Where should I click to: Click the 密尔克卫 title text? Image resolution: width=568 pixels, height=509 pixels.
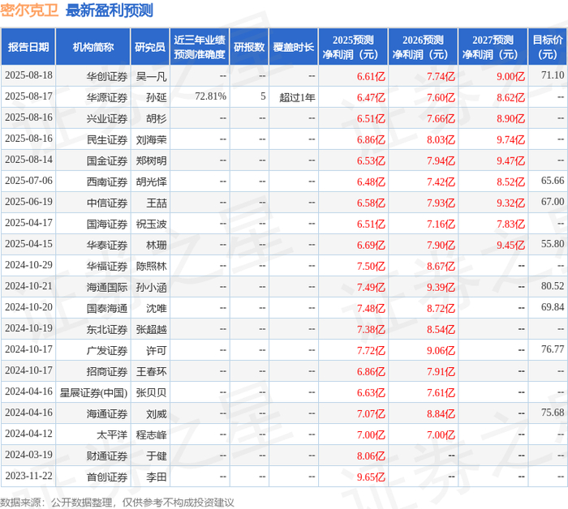click(x=29, y=10)
